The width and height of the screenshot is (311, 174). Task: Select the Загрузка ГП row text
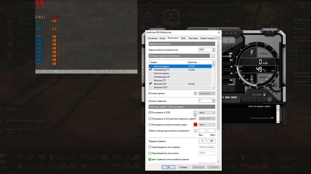pyautogui.click(x=160, y=80)
